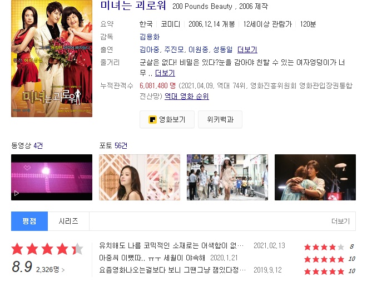Play the pink video thumbnail
Viewport: 367px width, 282px height.
52,177
